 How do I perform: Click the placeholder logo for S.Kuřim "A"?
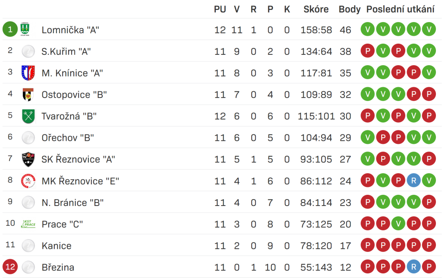click(28, 51)
